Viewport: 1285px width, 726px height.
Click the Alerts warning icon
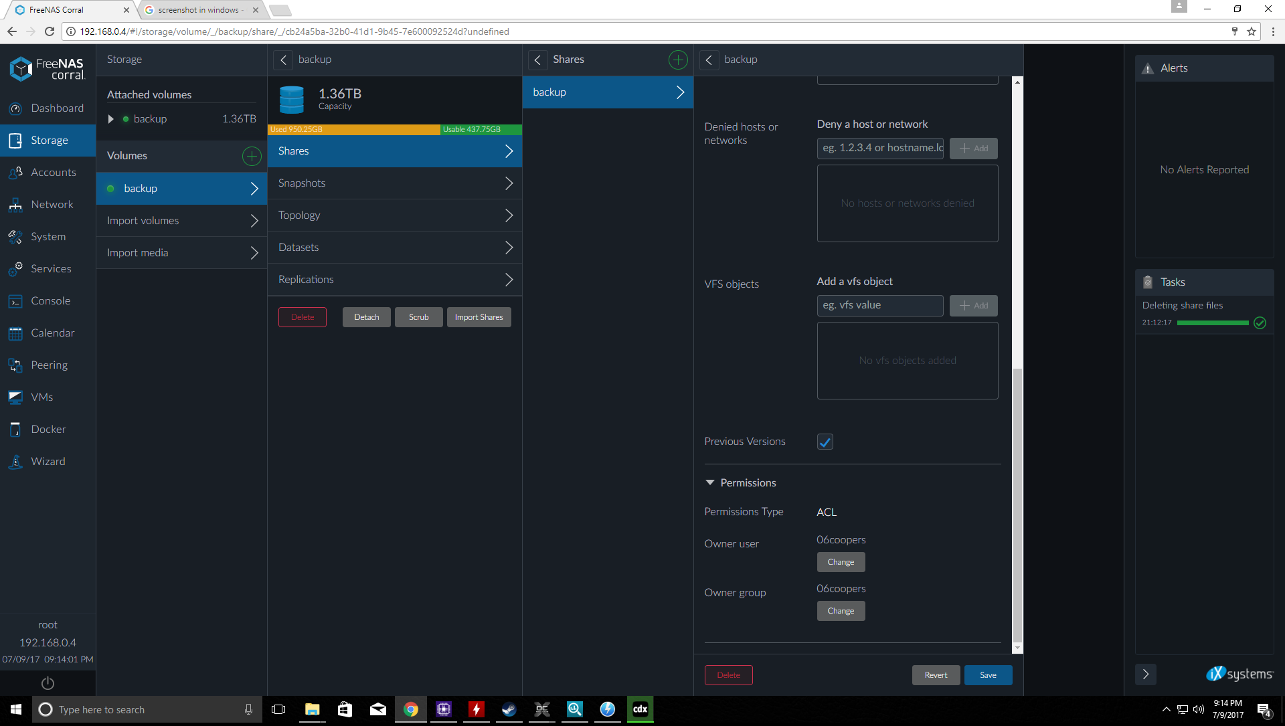coord(1147,68)
